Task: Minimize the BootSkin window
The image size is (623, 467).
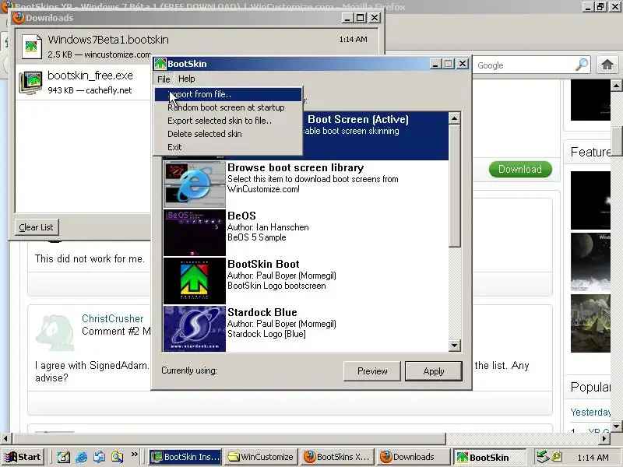Action: pyautogui.click(x=435, y=64)
